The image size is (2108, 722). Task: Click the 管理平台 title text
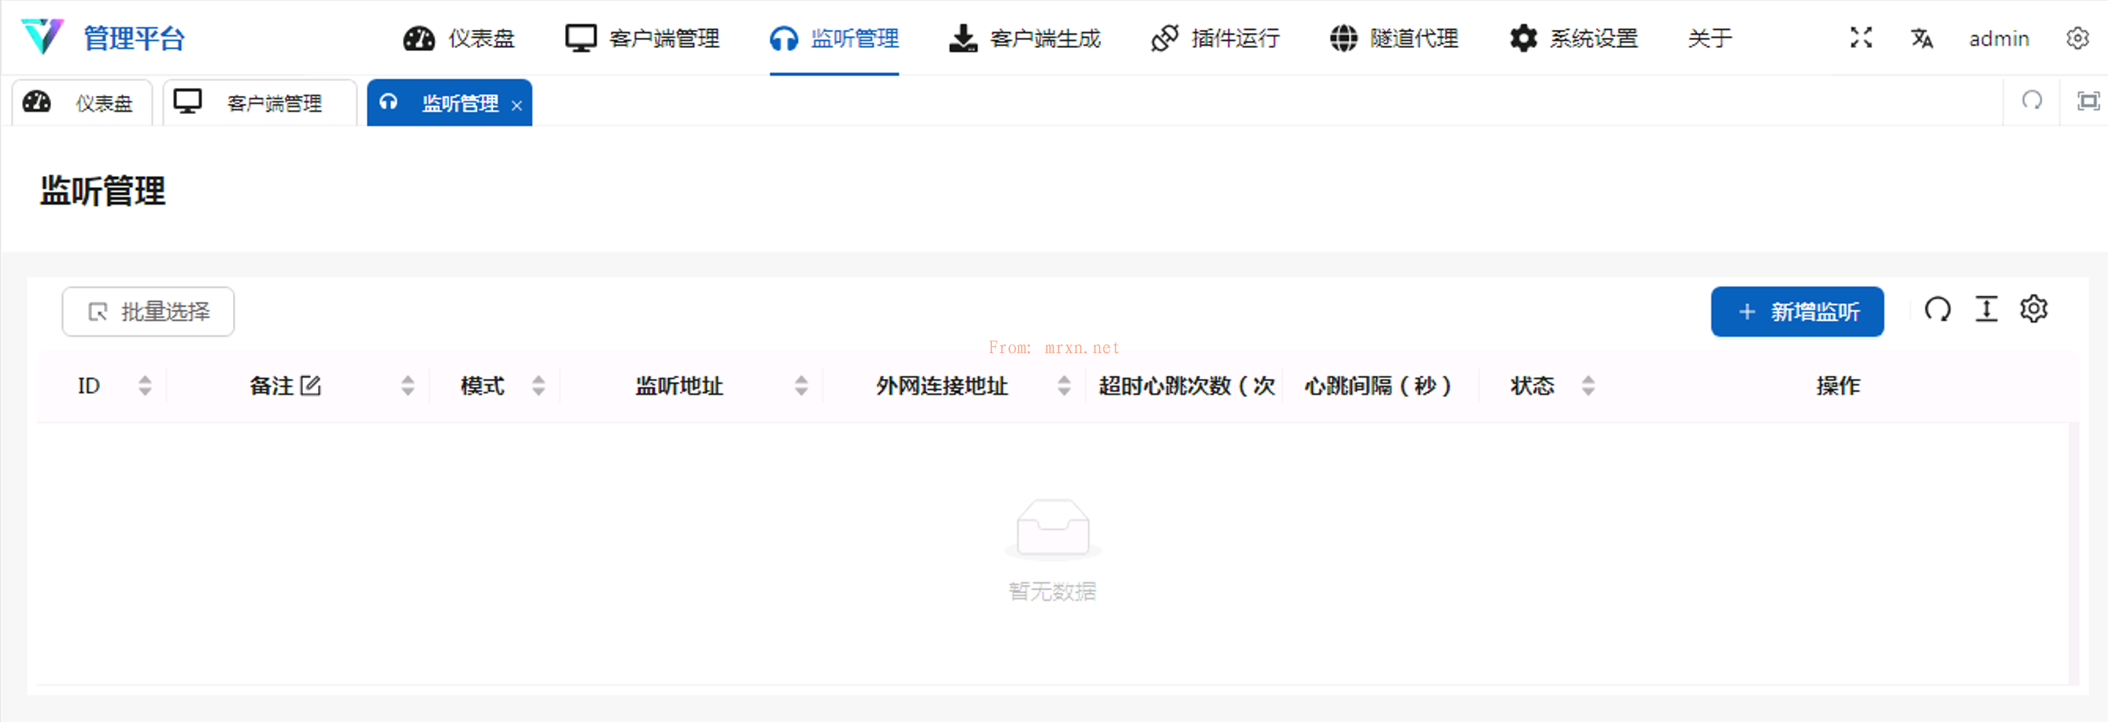pyautogui.click(x=134, y=38)
